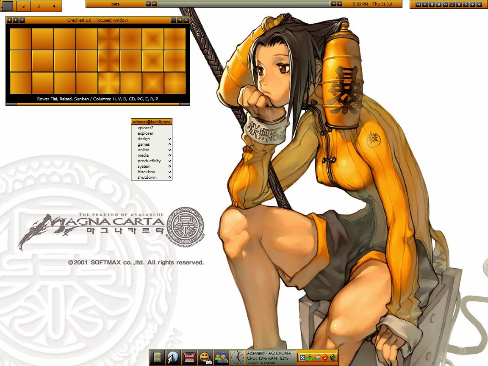Switch to workspace 4 in the pager

[54, 6]
